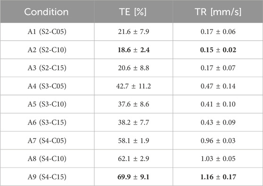Viewport: 263px width, 186px height.
Task: Select the A1 (S2-C05) condition cell
Action: click(x=47, y=31)
